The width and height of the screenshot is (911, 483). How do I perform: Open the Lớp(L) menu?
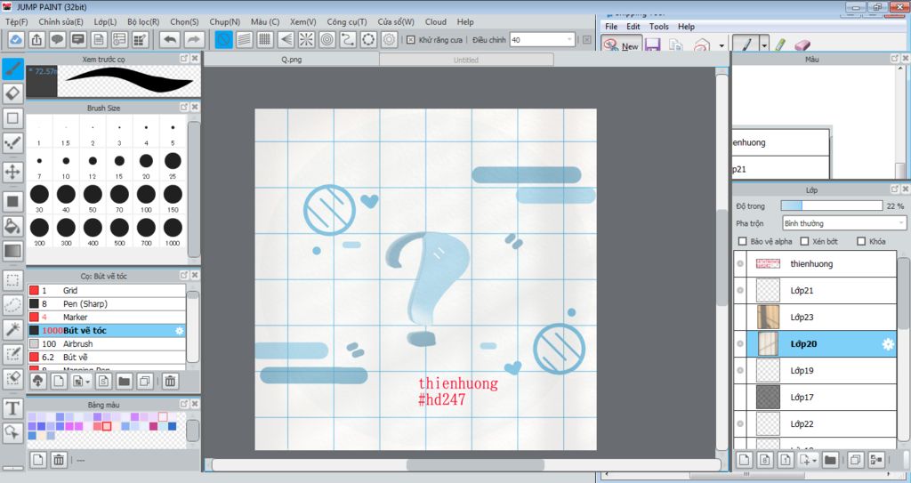(x=105, y=21)
